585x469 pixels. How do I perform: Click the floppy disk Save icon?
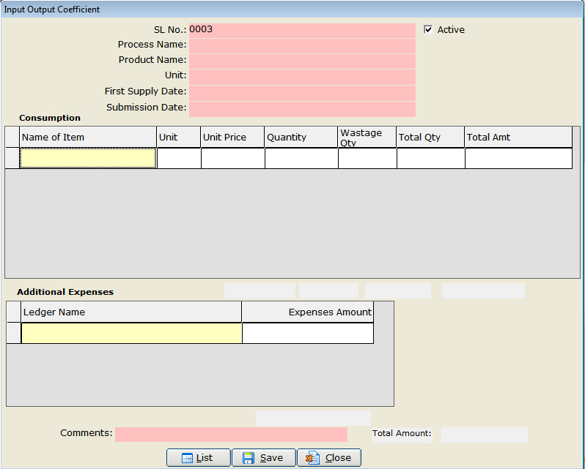[x=248, y=458]
